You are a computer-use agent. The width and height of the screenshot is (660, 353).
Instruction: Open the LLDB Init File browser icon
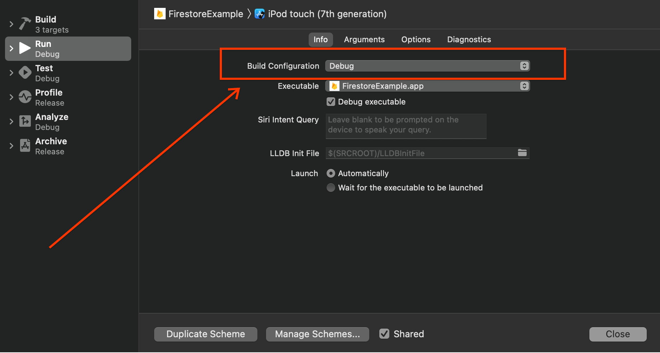click(522, 153)
